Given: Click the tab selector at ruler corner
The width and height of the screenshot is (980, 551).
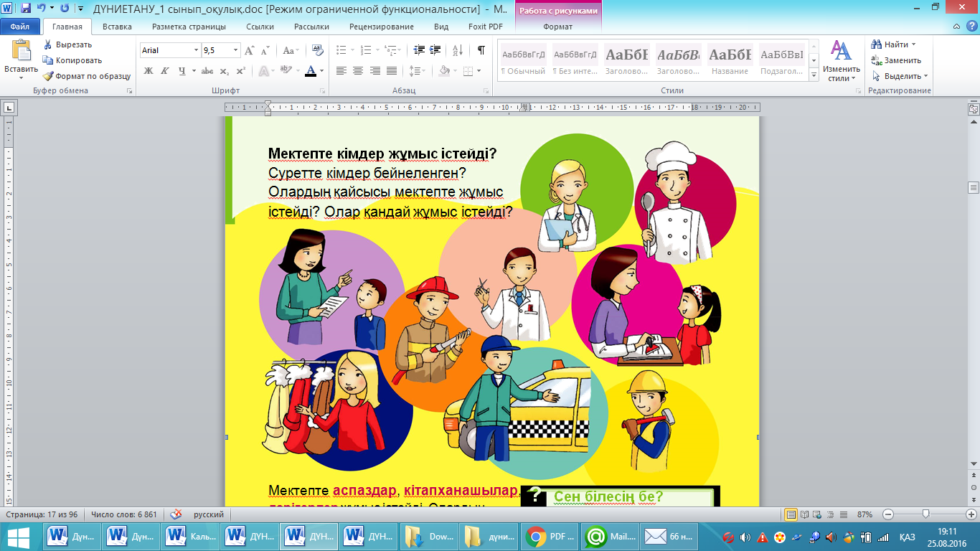Looking at the screenshot, I should [x=9, y=108].
